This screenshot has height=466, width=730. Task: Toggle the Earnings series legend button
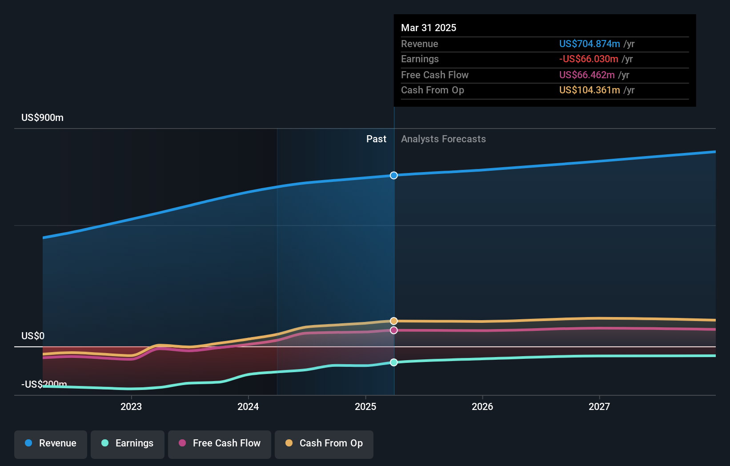[128, 444]
